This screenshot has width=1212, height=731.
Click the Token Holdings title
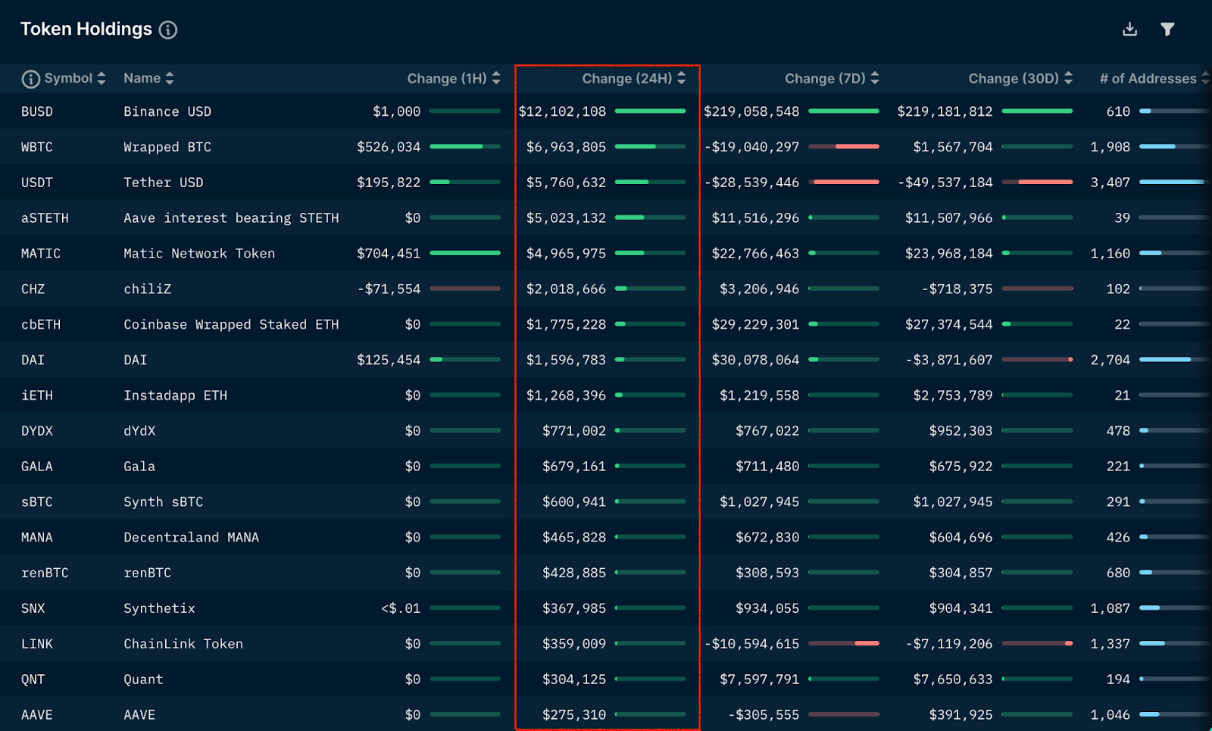click(86, 29)
